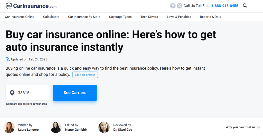Open editor Nupur Gambhir's profile link
Screen dimensions: 263x136
pos(76,130)
